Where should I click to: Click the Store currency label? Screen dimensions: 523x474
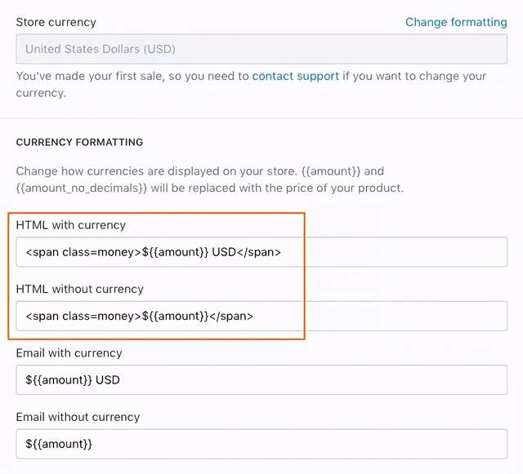56,22
